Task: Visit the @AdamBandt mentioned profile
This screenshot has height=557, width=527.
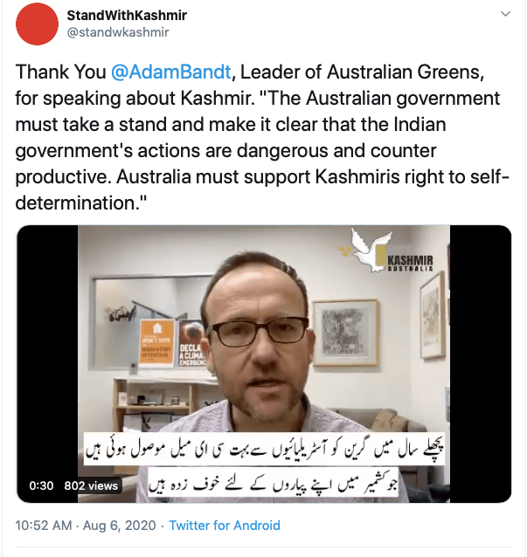Action: 171,72
